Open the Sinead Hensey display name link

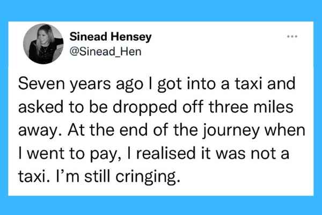tap(111, 37)
